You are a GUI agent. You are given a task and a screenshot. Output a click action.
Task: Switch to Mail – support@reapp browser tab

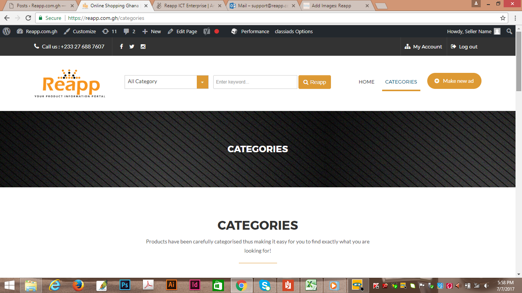(x=263, y=6)
